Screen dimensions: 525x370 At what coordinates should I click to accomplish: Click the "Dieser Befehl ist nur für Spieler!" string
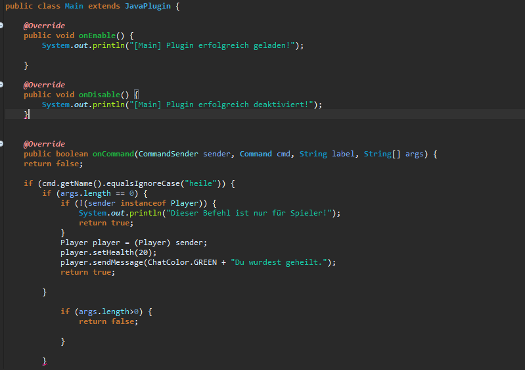[x=249, y=214]
